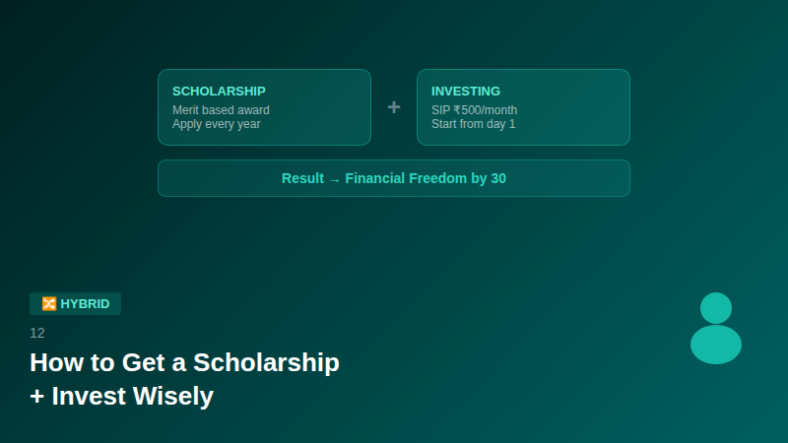Select the INVESTING card heading

pos(466,92)
